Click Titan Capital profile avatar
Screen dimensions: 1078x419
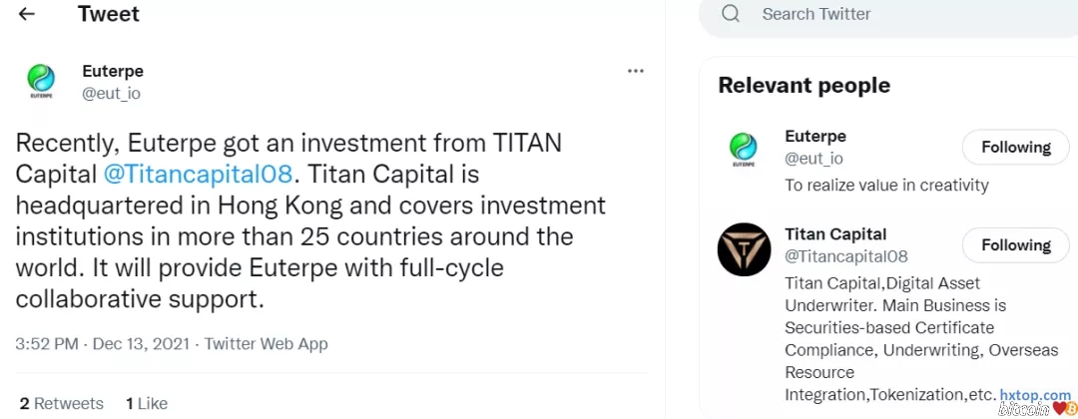[x=744, y=248]
